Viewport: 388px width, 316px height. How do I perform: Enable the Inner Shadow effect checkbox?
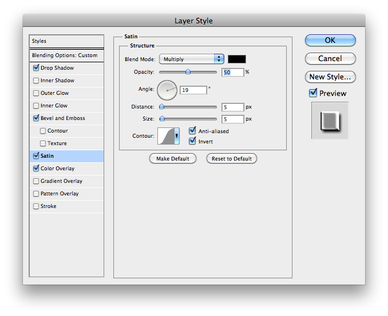[x=37, y=81]
